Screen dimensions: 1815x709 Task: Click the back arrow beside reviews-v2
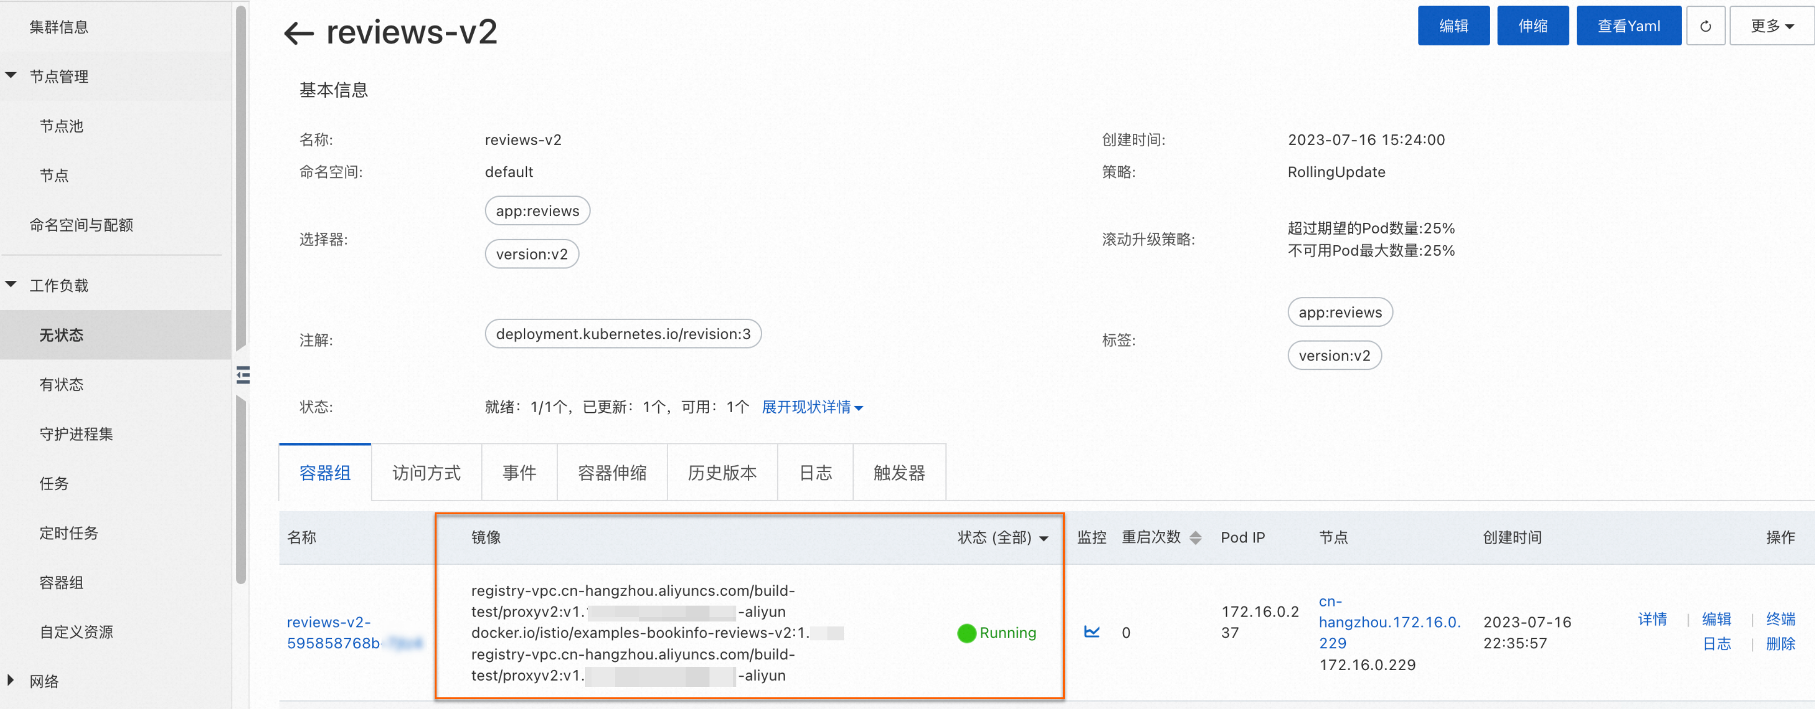tap(298, 32)
